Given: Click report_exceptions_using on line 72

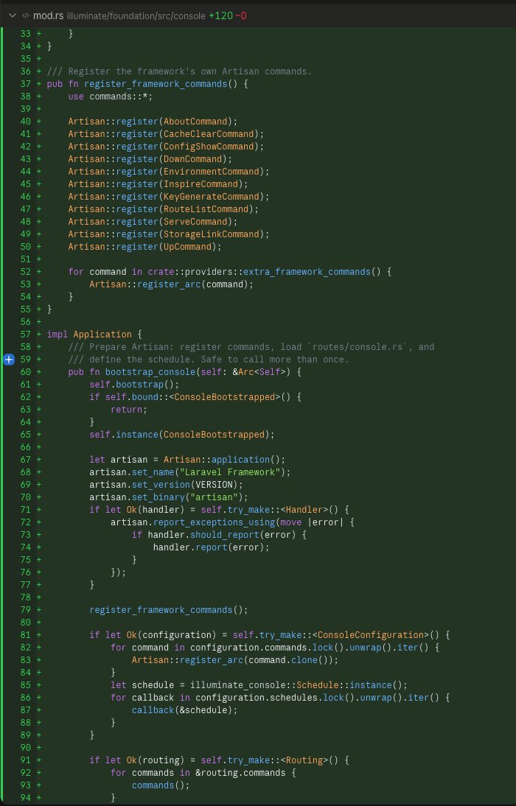Looking at the screenshot, I should pyautogui.click(x=214, y=522).
